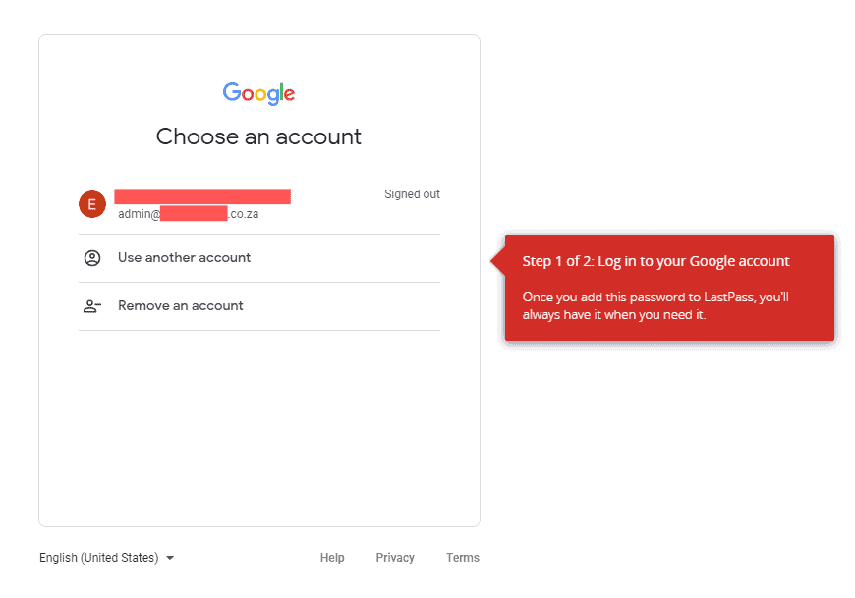
Task: Click the "Signed out" status label
Action: pyautogui.click(x=412, y=194)
